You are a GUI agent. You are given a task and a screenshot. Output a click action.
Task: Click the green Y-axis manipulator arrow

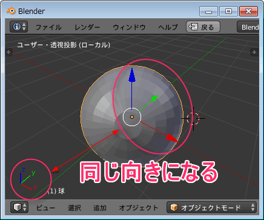click(154, 98)
